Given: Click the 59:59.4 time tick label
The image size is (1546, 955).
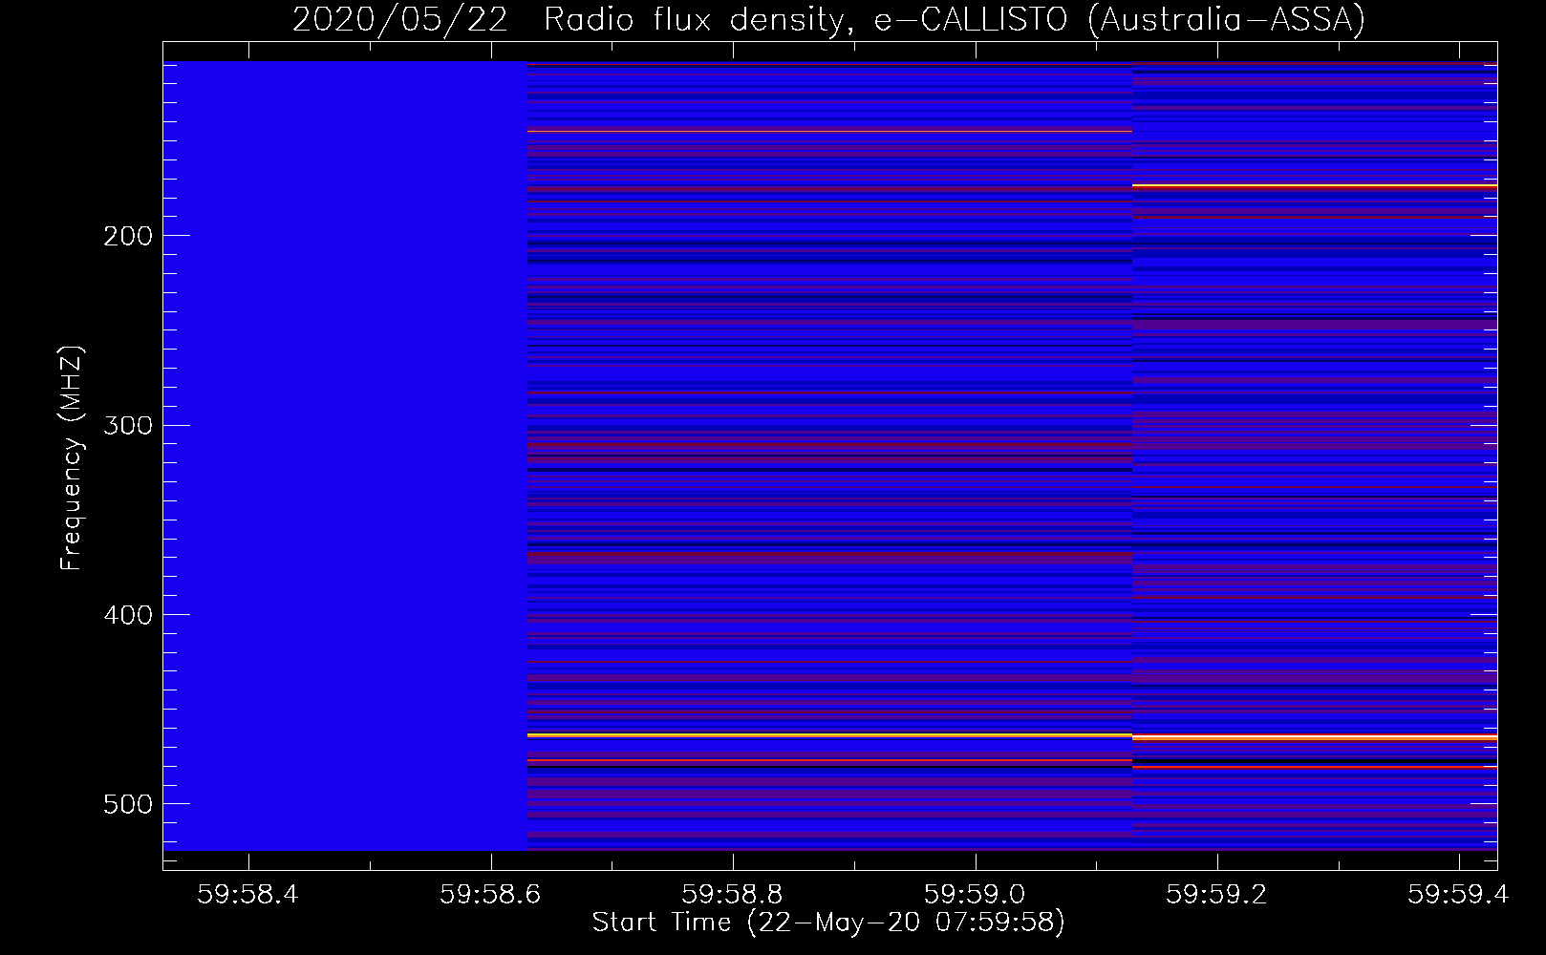Looking at the screenshot, I should click(1458, 894).
